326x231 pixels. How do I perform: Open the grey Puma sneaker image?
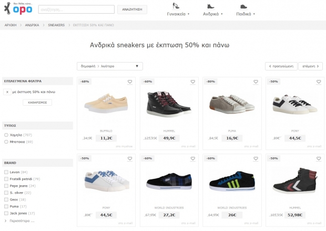[x=232, y=104]
